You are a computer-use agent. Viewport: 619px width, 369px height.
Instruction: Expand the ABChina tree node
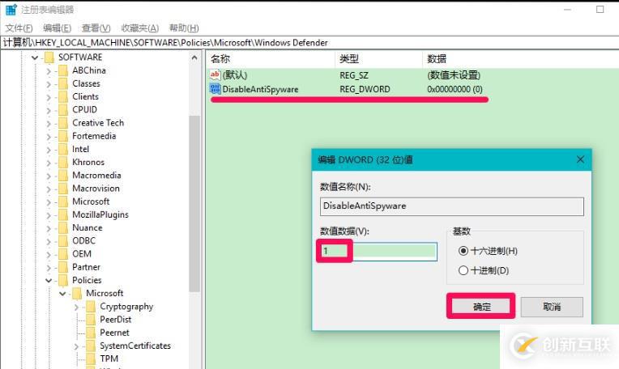49,71
